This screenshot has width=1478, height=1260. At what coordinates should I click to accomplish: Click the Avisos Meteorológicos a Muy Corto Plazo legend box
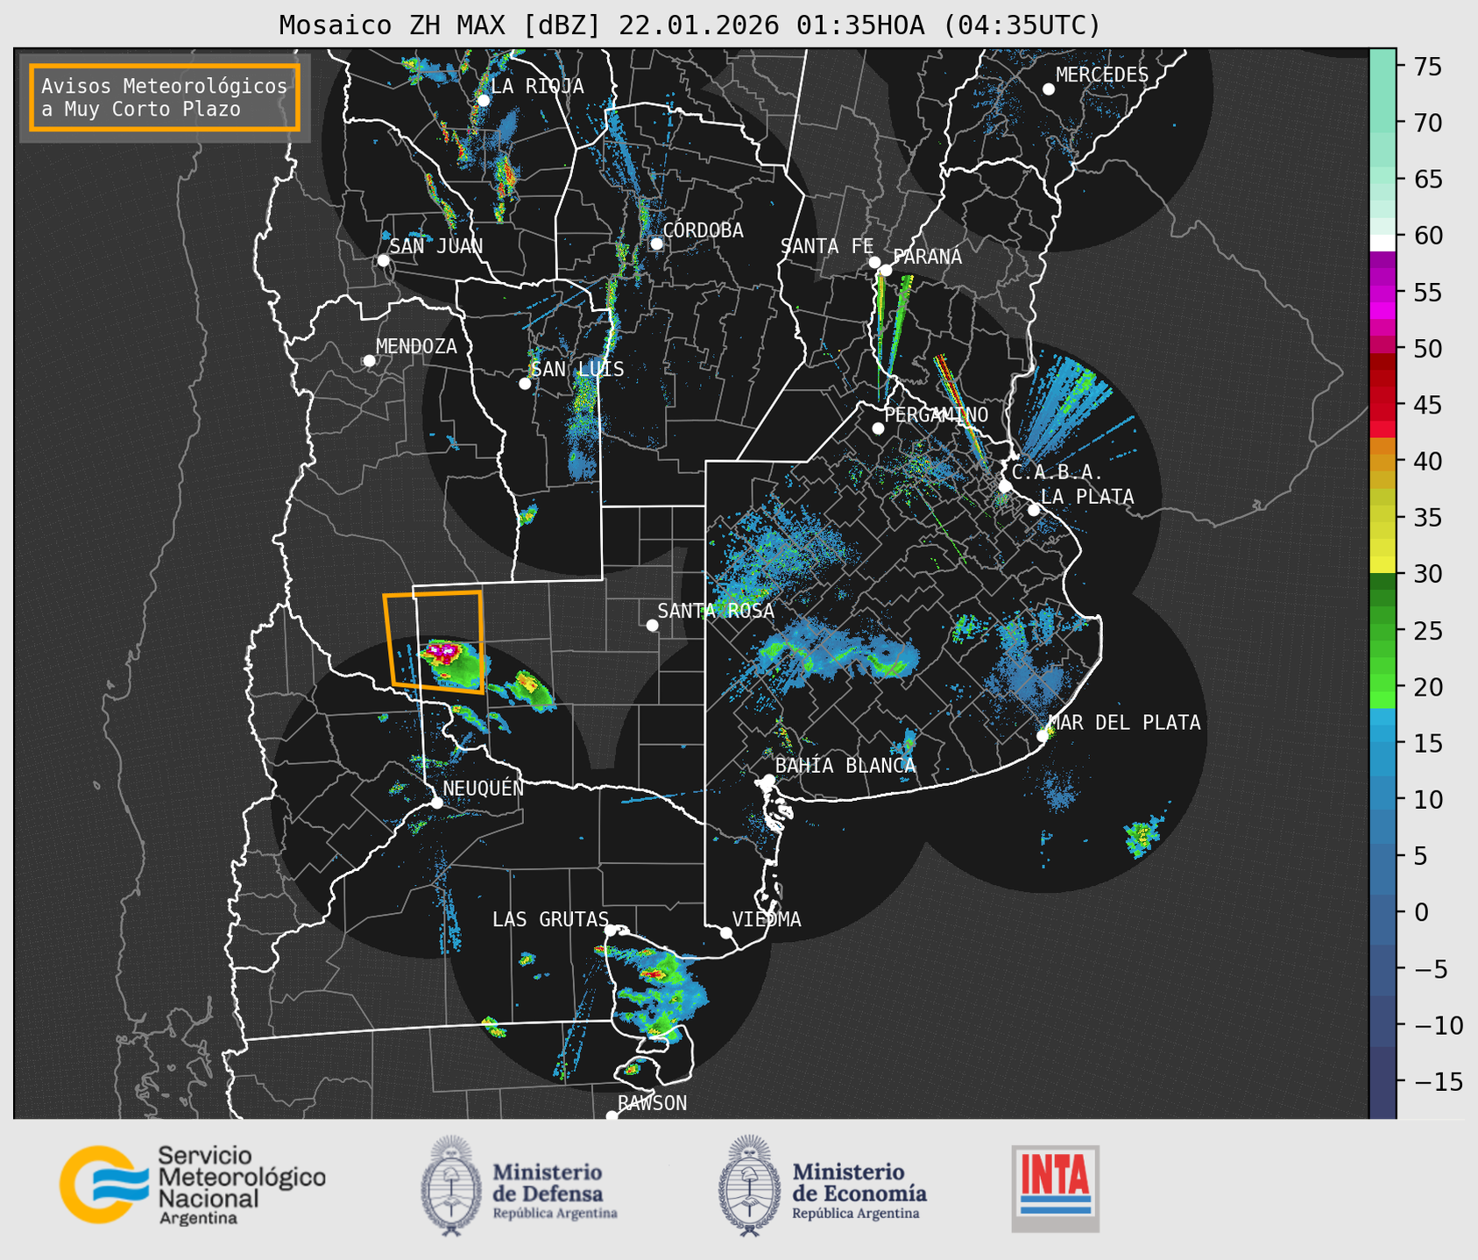coord(165,97)
